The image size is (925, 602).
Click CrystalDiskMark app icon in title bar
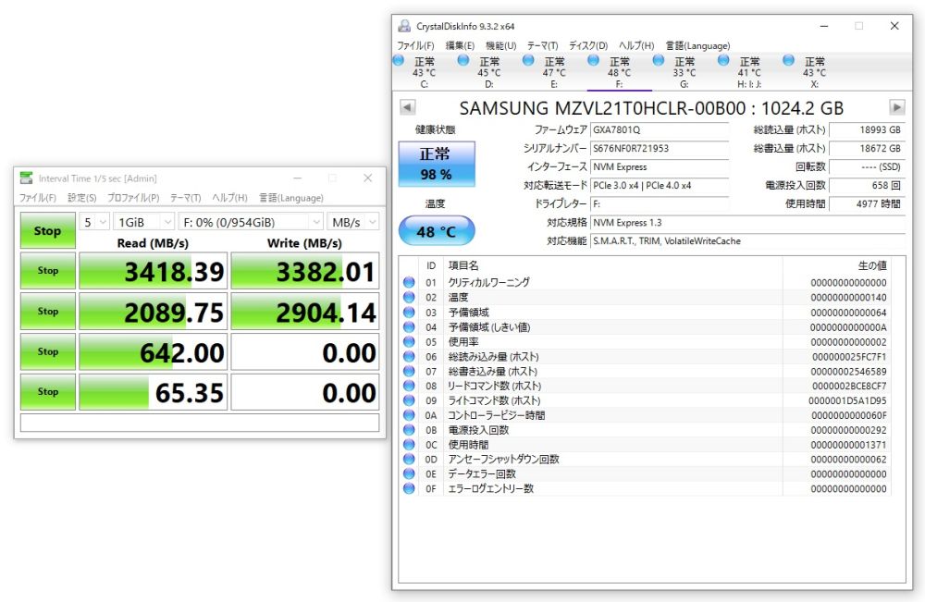point(26,178)
